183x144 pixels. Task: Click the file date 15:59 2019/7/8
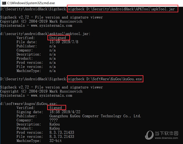coord(64,42)
